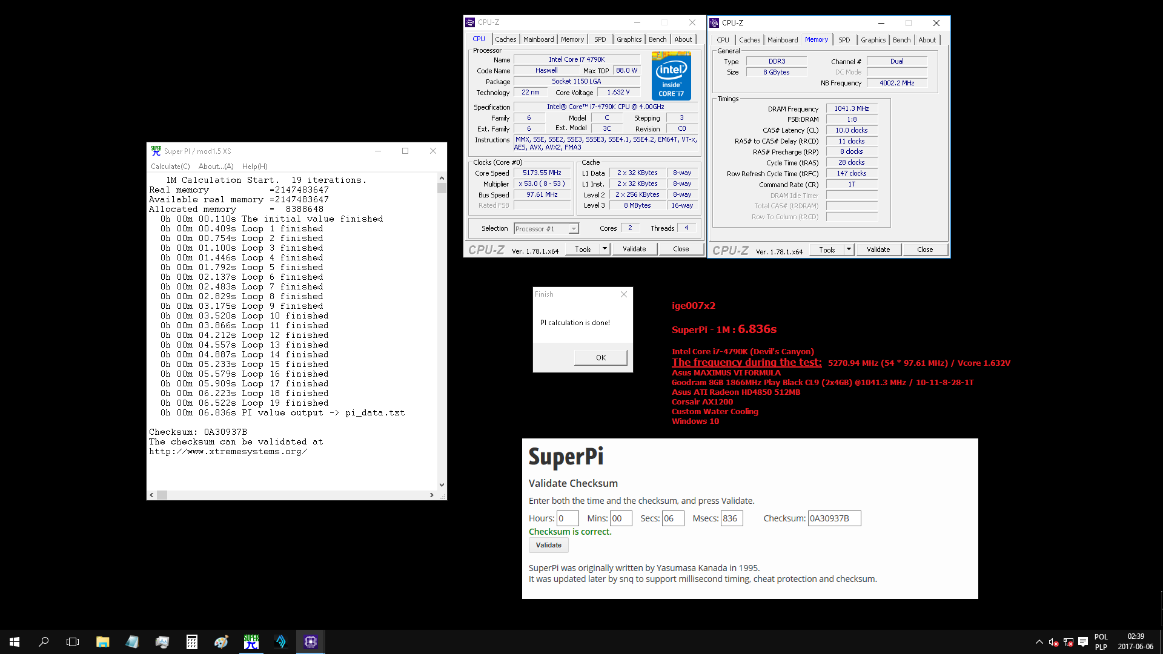Switch to Memory tab in left CPU-Z
The image size is (1163, 654).
point(572,39)
